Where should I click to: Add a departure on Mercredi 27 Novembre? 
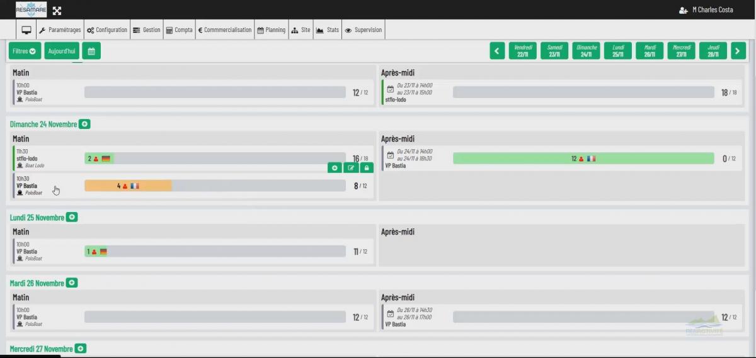81,349
